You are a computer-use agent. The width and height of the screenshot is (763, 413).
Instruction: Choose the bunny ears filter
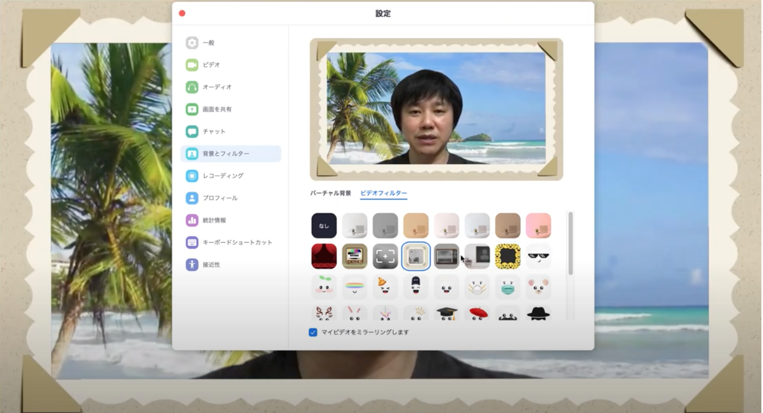click(355, 313)
